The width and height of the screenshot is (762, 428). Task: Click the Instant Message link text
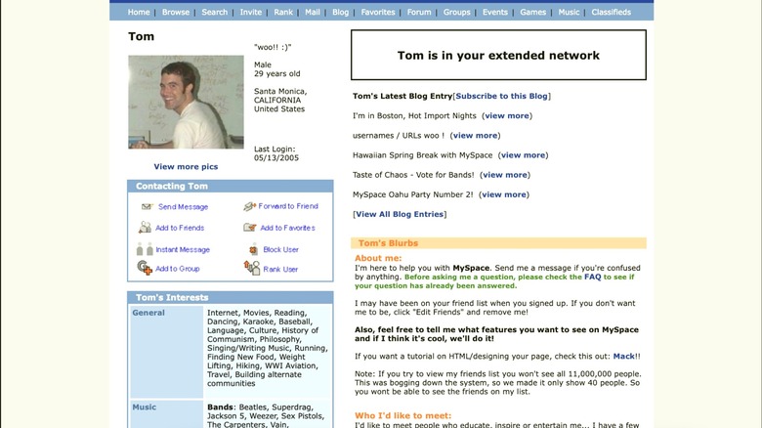pos(183,249)
